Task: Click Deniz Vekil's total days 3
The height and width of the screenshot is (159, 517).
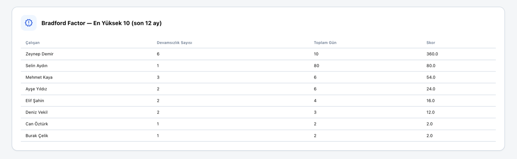Action: click(315, 112)
